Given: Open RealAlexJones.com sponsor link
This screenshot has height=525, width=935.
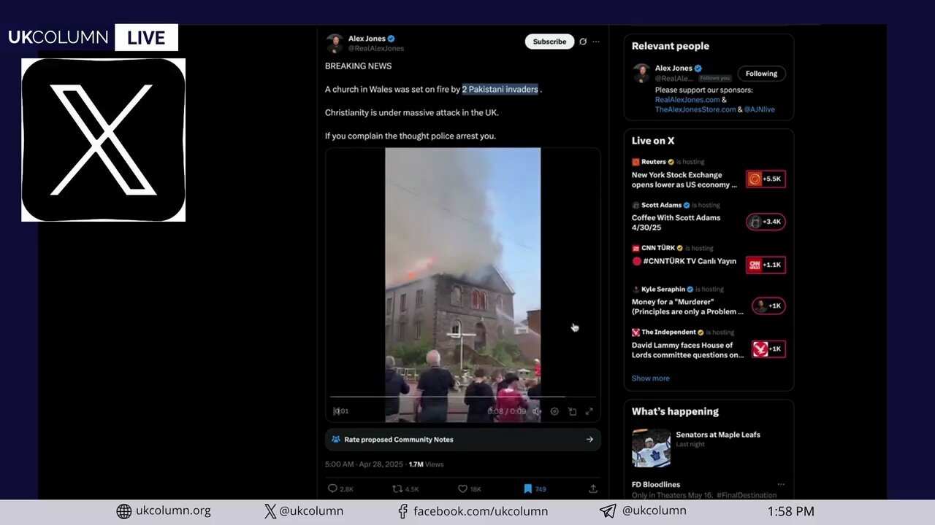Looking at the screenshot, I should point(687,100).
